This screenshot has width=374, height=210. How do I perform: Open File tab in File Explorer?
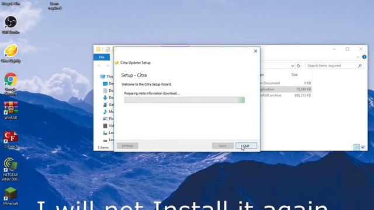[102, 57]
